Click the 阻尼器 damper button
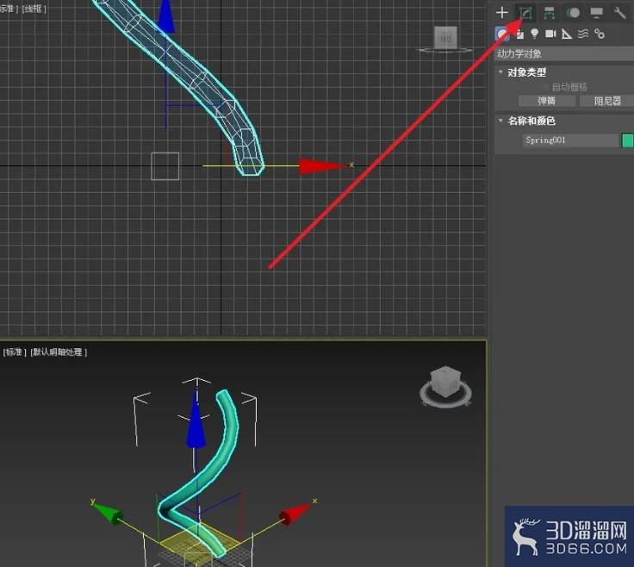 point(606,101)
